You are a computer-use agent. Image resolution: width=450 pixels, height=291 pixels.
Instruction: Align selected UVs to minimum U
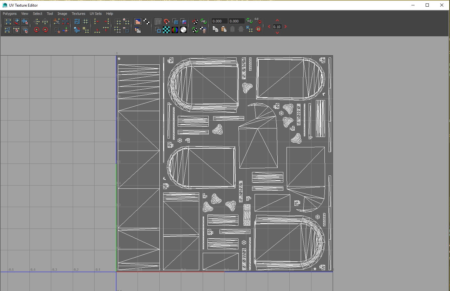click(97, 21)
